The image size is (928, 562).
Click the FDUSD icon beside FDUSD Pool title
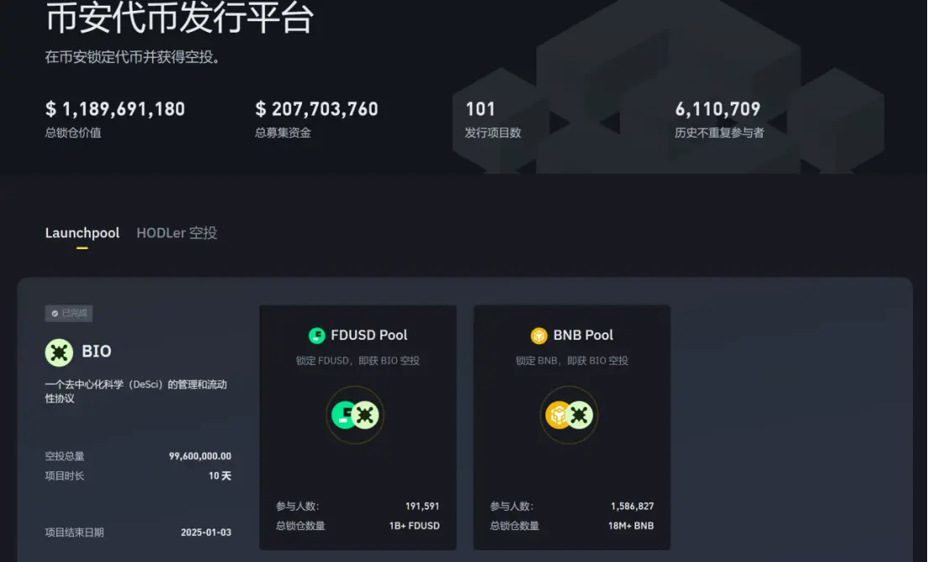(317, 336)
